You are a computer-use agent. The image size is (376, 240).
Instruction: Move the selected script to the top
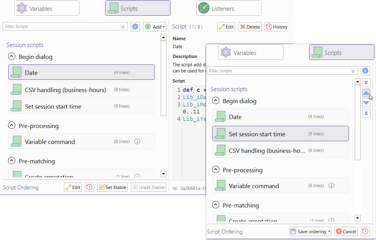[366, 82]
